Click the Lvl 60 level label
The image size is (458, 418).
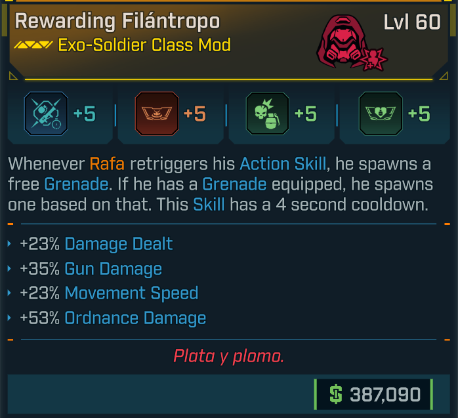(x=412, y=22)
